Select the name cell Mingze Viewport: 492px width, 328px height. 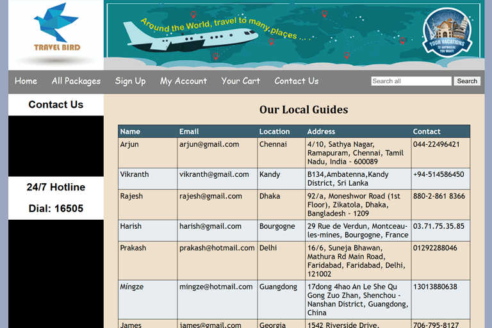pos(148,299)
